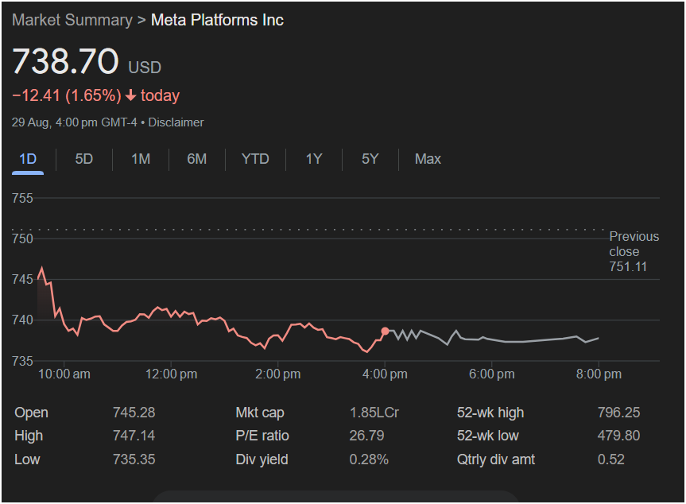Click the Qtrly div amt value 0.52
The width and height of the screenshot is (686, 504).
coord(611,459)
